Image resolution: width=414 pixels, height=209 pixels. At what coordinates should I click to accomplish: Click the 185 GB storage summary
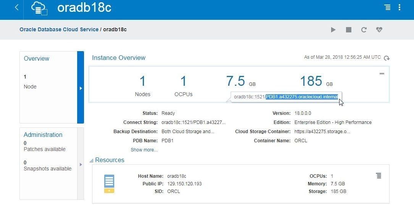(x=316, y=81)
